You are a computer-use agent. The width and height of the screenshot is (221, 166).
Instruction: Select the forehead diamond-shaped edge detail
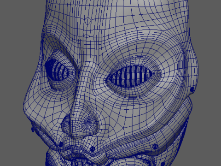click(88, 21)
